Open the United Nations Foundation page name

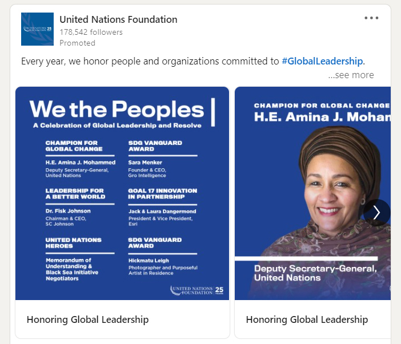point(118,19)
